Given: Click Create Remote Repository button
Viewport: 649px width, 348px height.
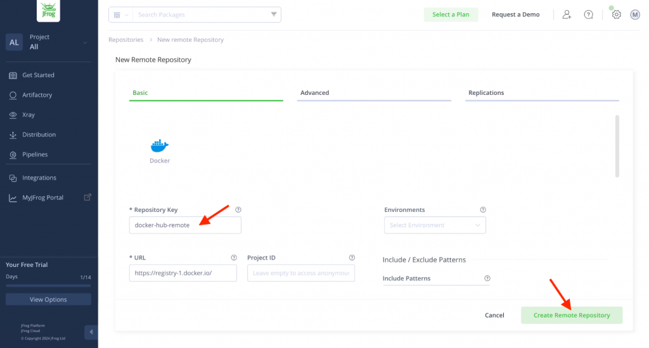Looking at the screenshot, I should pyautogui.click(x=572, y=315).
